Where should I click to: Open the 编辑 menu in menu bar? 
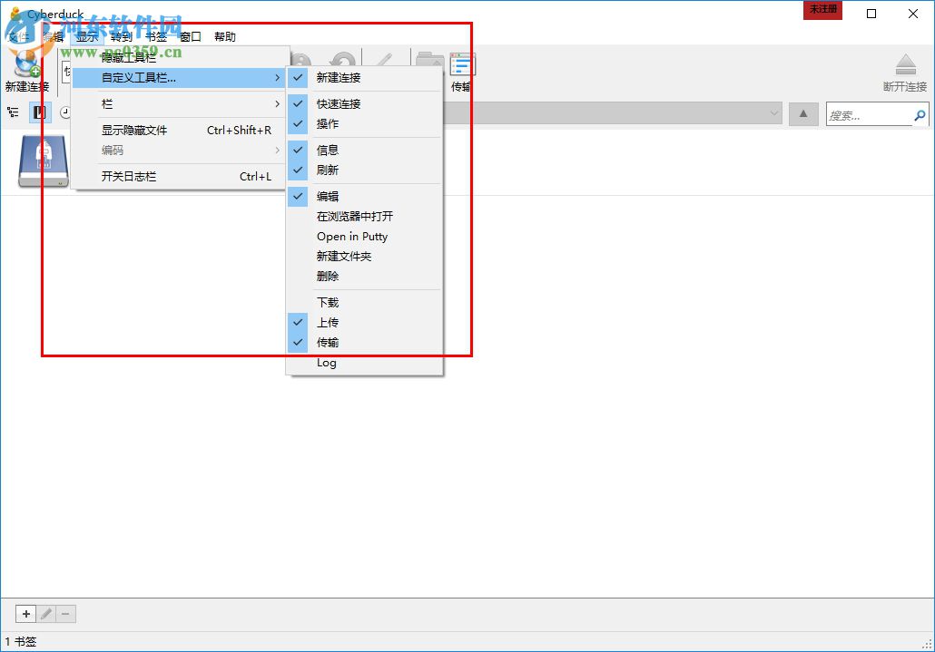coord(53,37)
